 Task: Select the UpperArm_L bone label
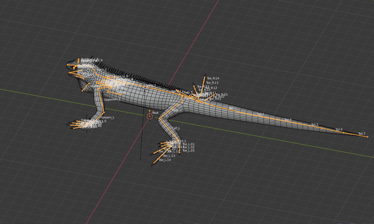click(112, 99)
